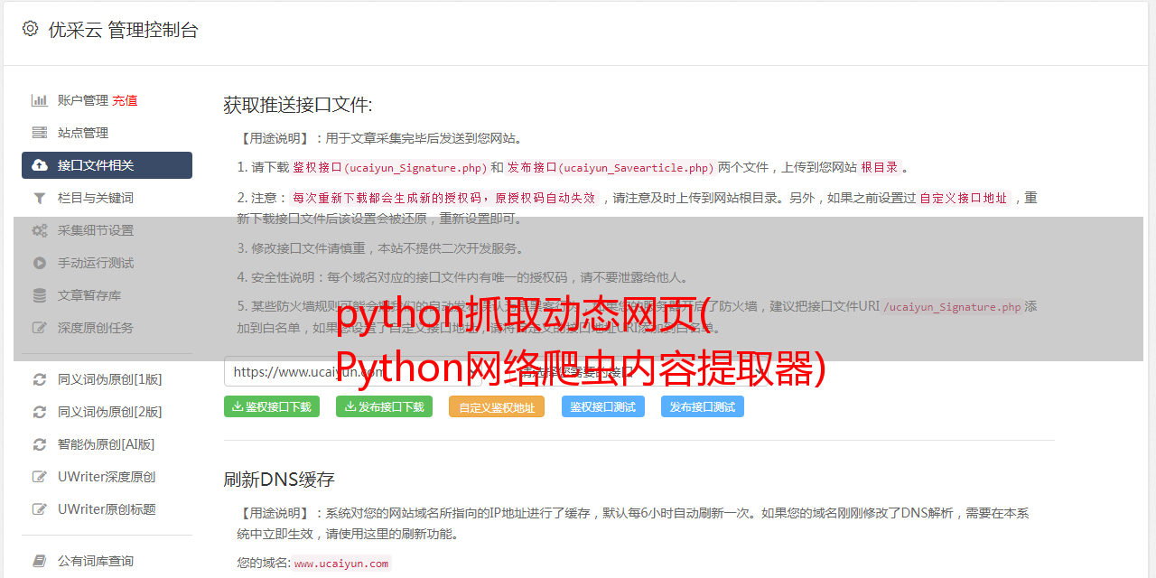Open UWriter原创标题 in the sidebar
Viewport: 1156px width, 578px height.
point(107,509)
